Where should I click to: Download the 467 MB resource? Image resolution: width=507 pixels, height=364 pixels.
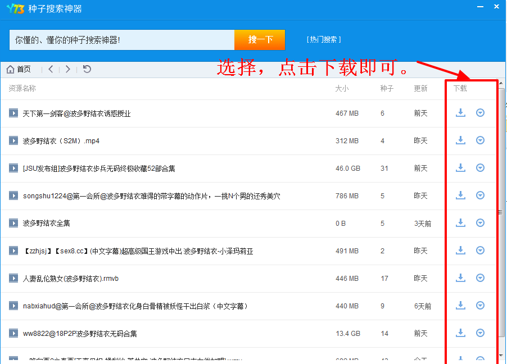(460, 113)
